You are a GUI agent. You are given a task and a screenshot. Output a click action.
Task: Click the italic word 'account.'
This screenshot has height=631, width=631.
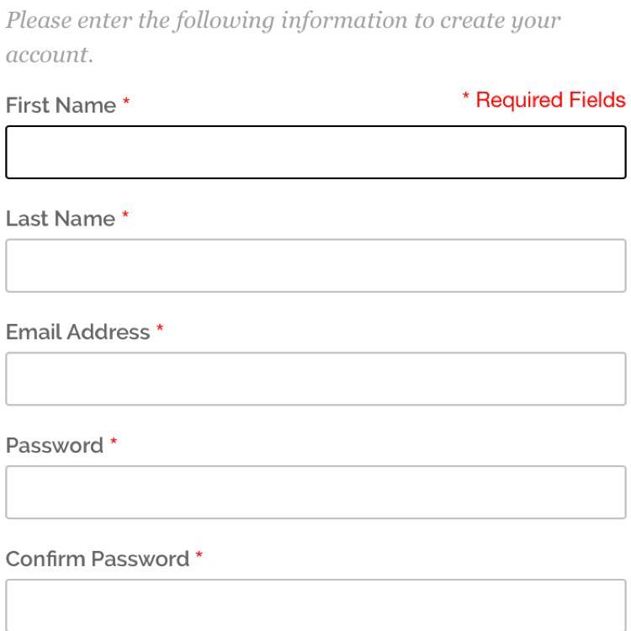[x=50, y=55]
